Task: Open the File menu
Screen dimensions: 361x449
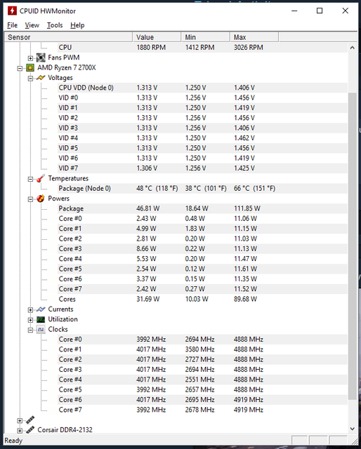Action: tap(13, 25)
